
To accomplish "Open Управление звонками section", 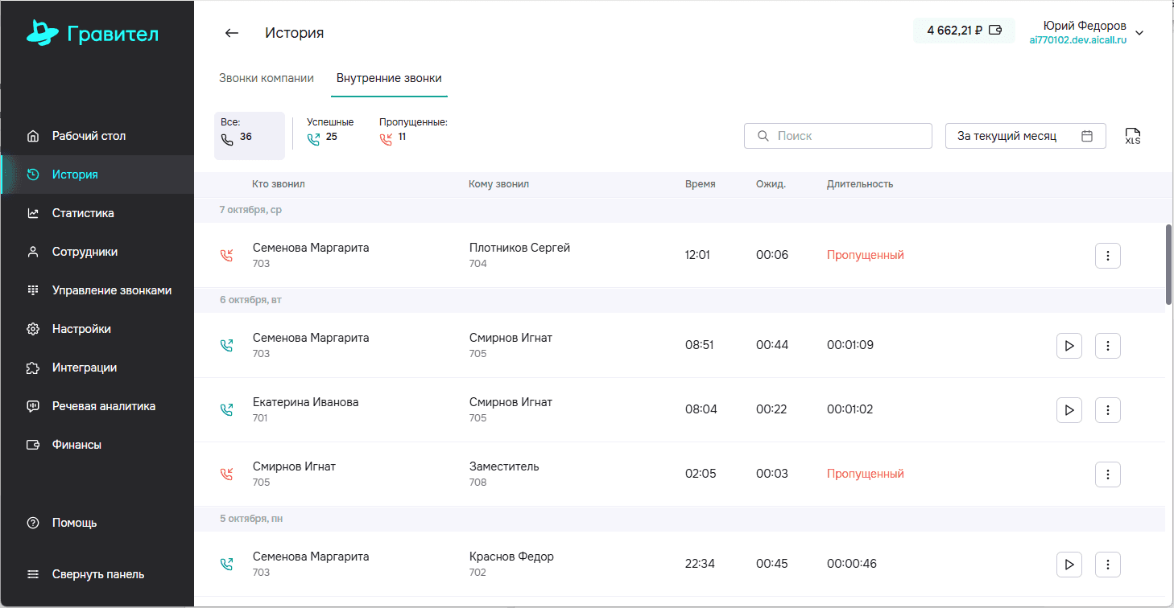I will pyautogui.click(x=97, y=290).
